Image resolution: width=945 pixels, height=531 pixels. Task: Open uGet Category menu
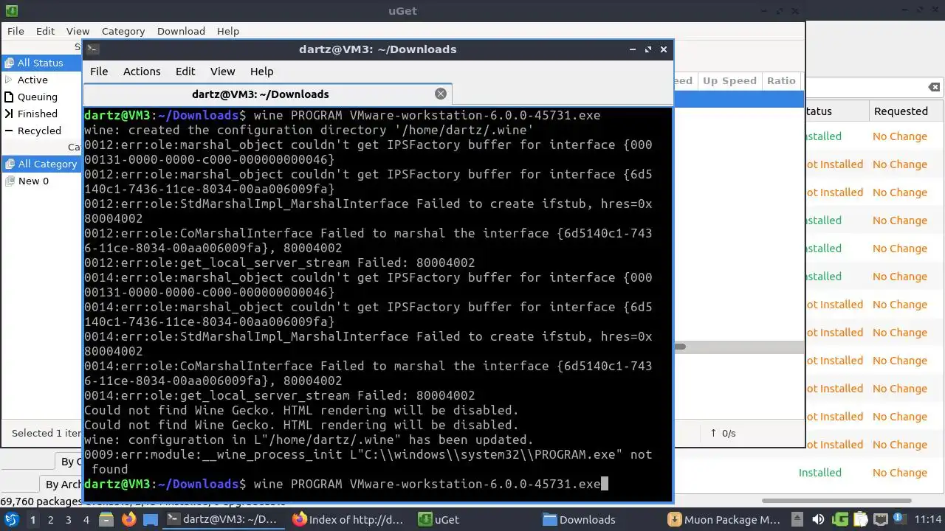click(x=123, y=31)
